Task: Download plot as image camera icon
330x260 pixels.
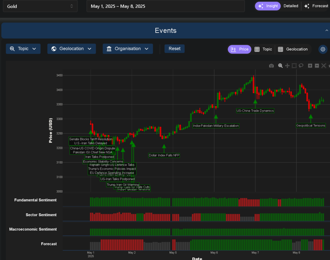Action: point(271,66)
